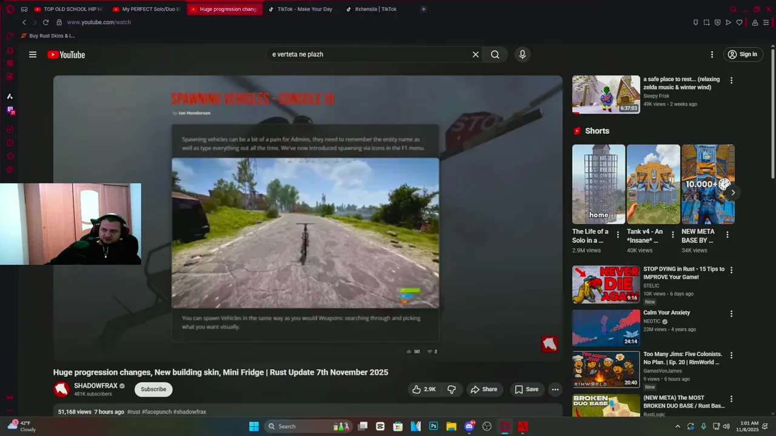The image size is (776, 436).
Task: Share the Rust Update video
Action: (x=484, y=389)
